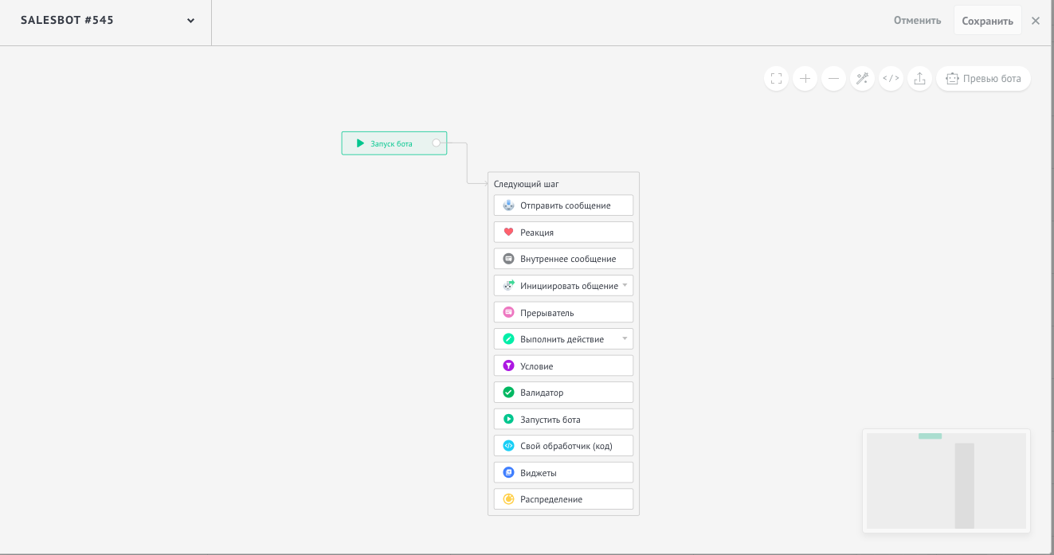
Task: Close the bot editor with X
Action: coord(1036,21)
